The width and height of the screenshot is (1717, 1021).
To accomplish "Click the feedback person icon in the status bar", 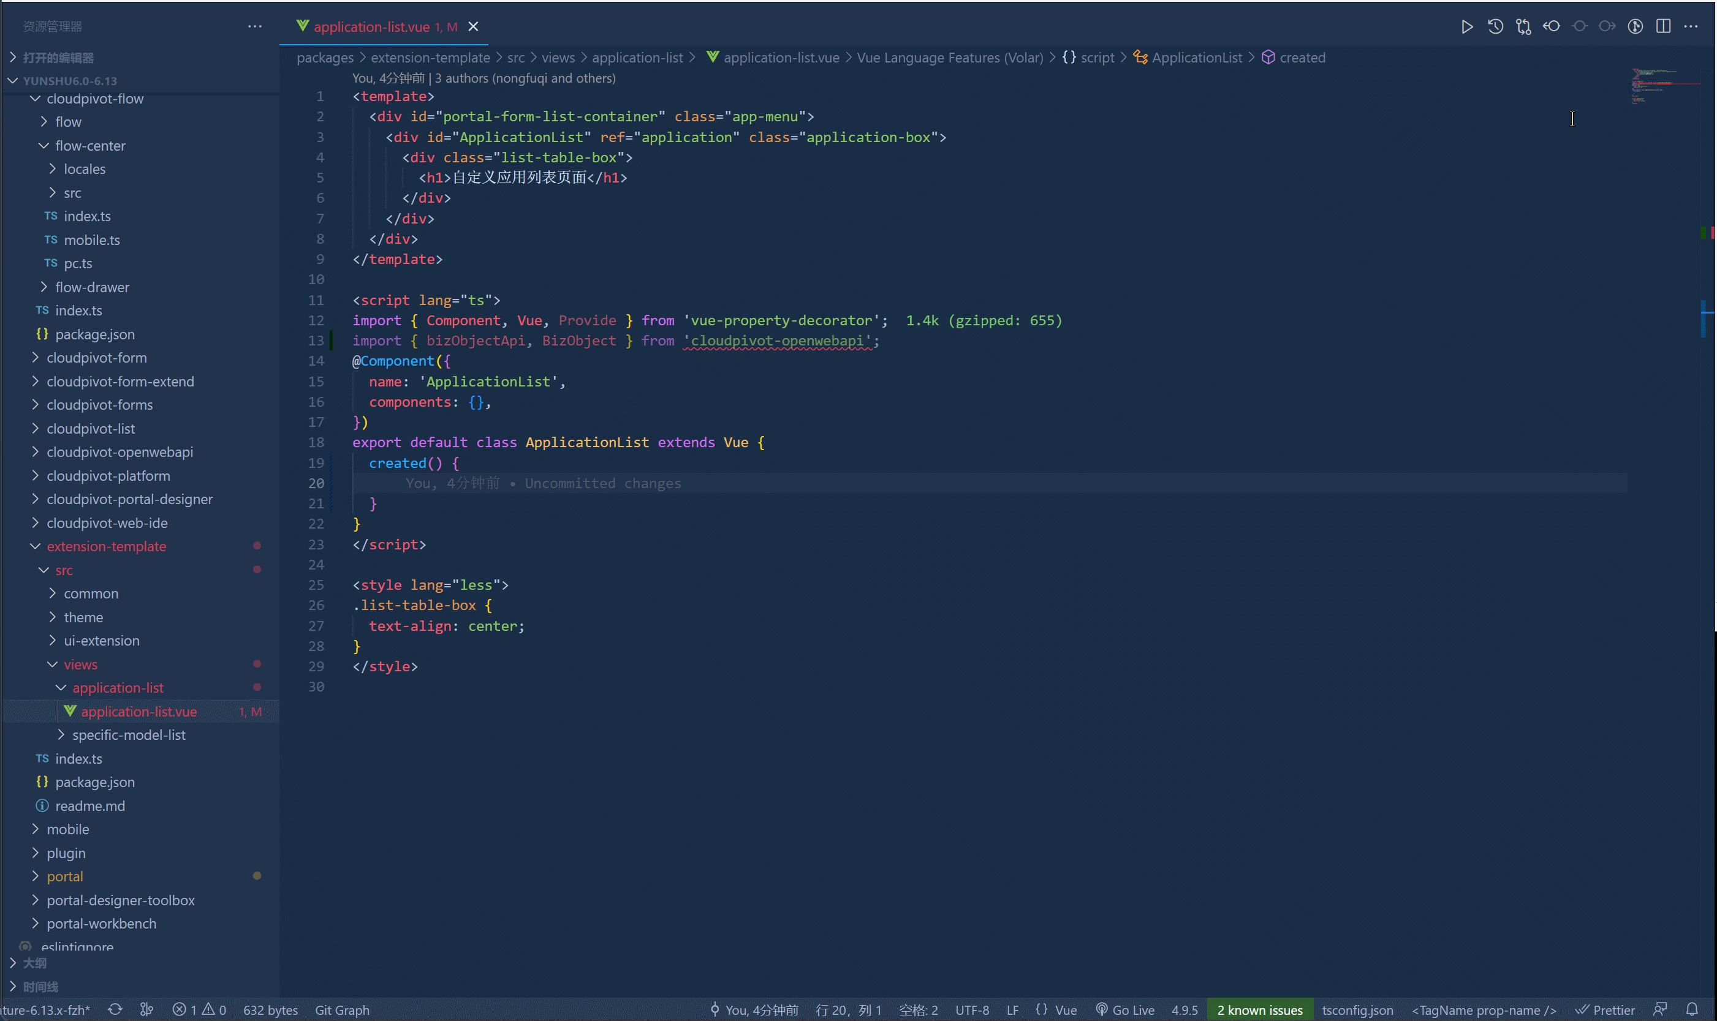I will (1660, 1009).
